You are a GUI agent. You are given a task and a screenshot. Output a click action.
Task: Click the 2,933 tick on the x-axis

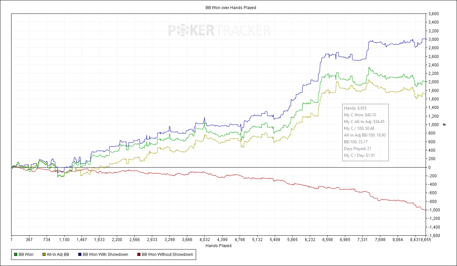[x=152, y=240]
